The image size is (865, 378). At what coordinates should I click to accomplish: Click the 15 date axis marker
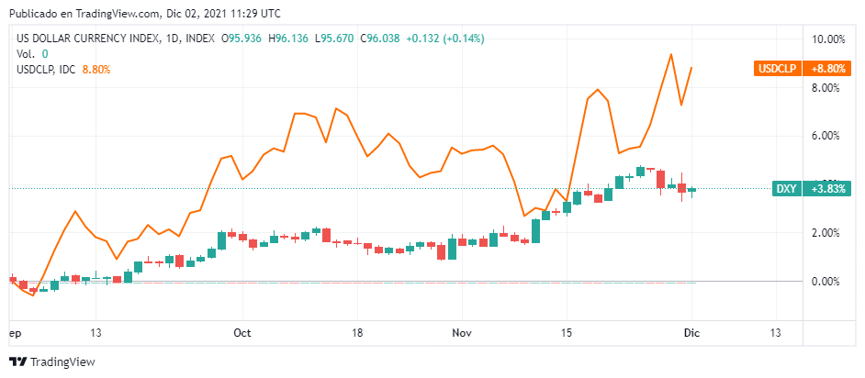point(566,333)
